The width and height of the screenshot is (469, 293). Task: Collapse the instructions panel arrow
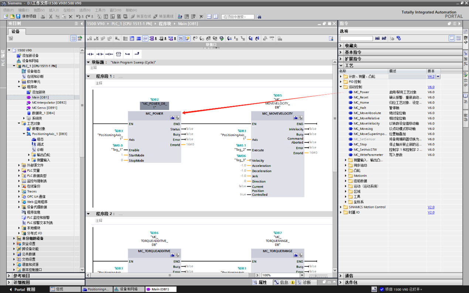click(459, 24)
